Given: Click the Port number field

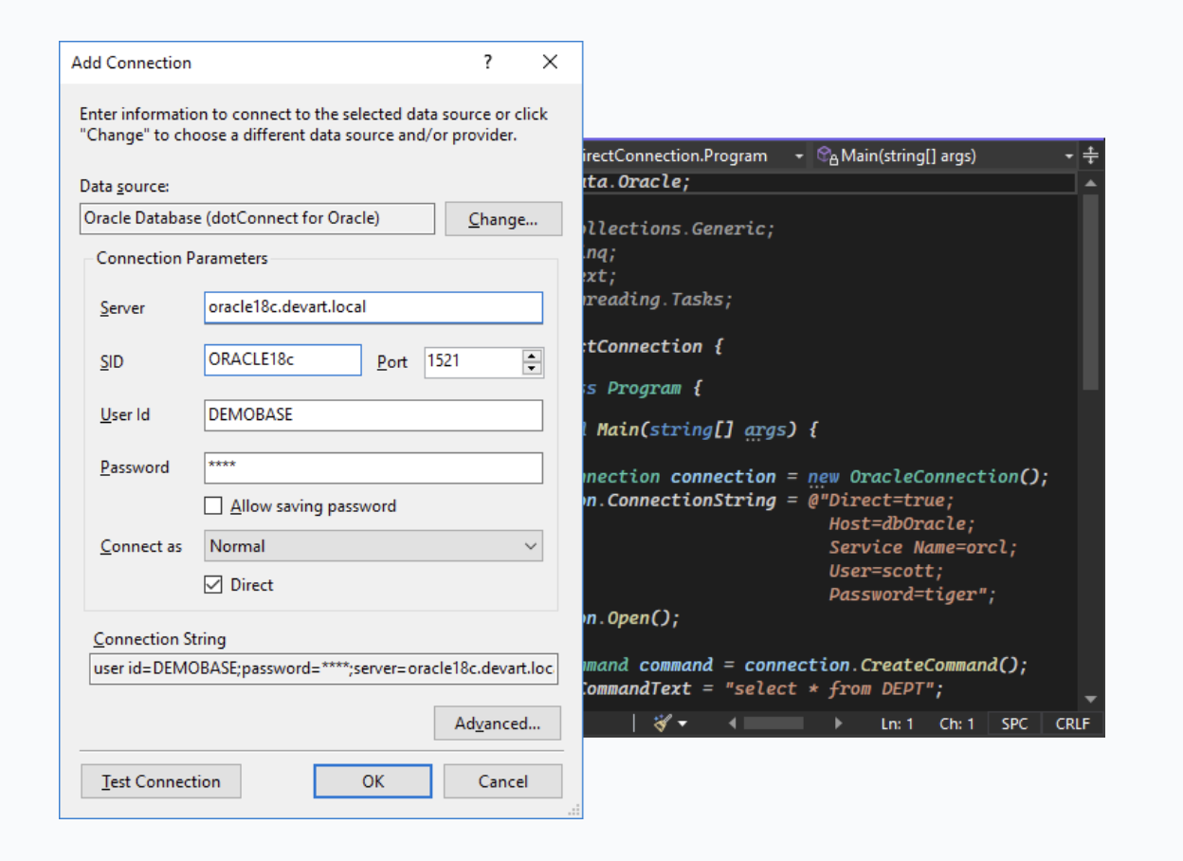Looking at the screenshot, I should (473, 361).
